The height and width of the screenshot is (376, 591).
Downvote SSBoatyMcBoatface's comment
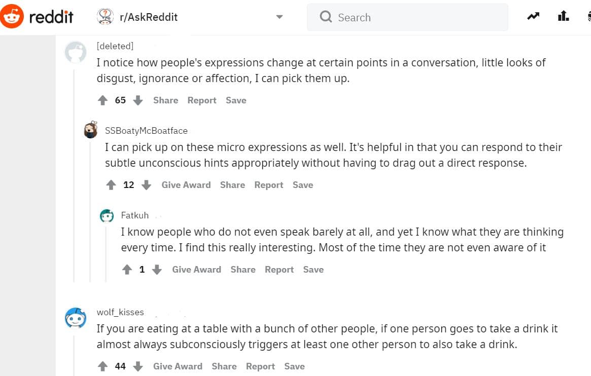pyautogui.click(x=146, y=185)
